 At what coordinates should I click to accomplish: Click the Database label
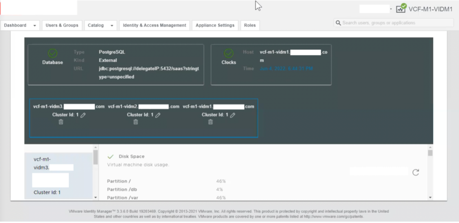tap(52, 62)
